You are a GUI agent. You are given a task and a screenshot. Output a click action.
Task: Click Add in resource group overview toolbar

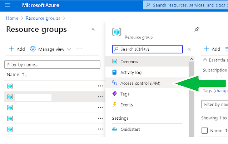[x=212, y=49]
